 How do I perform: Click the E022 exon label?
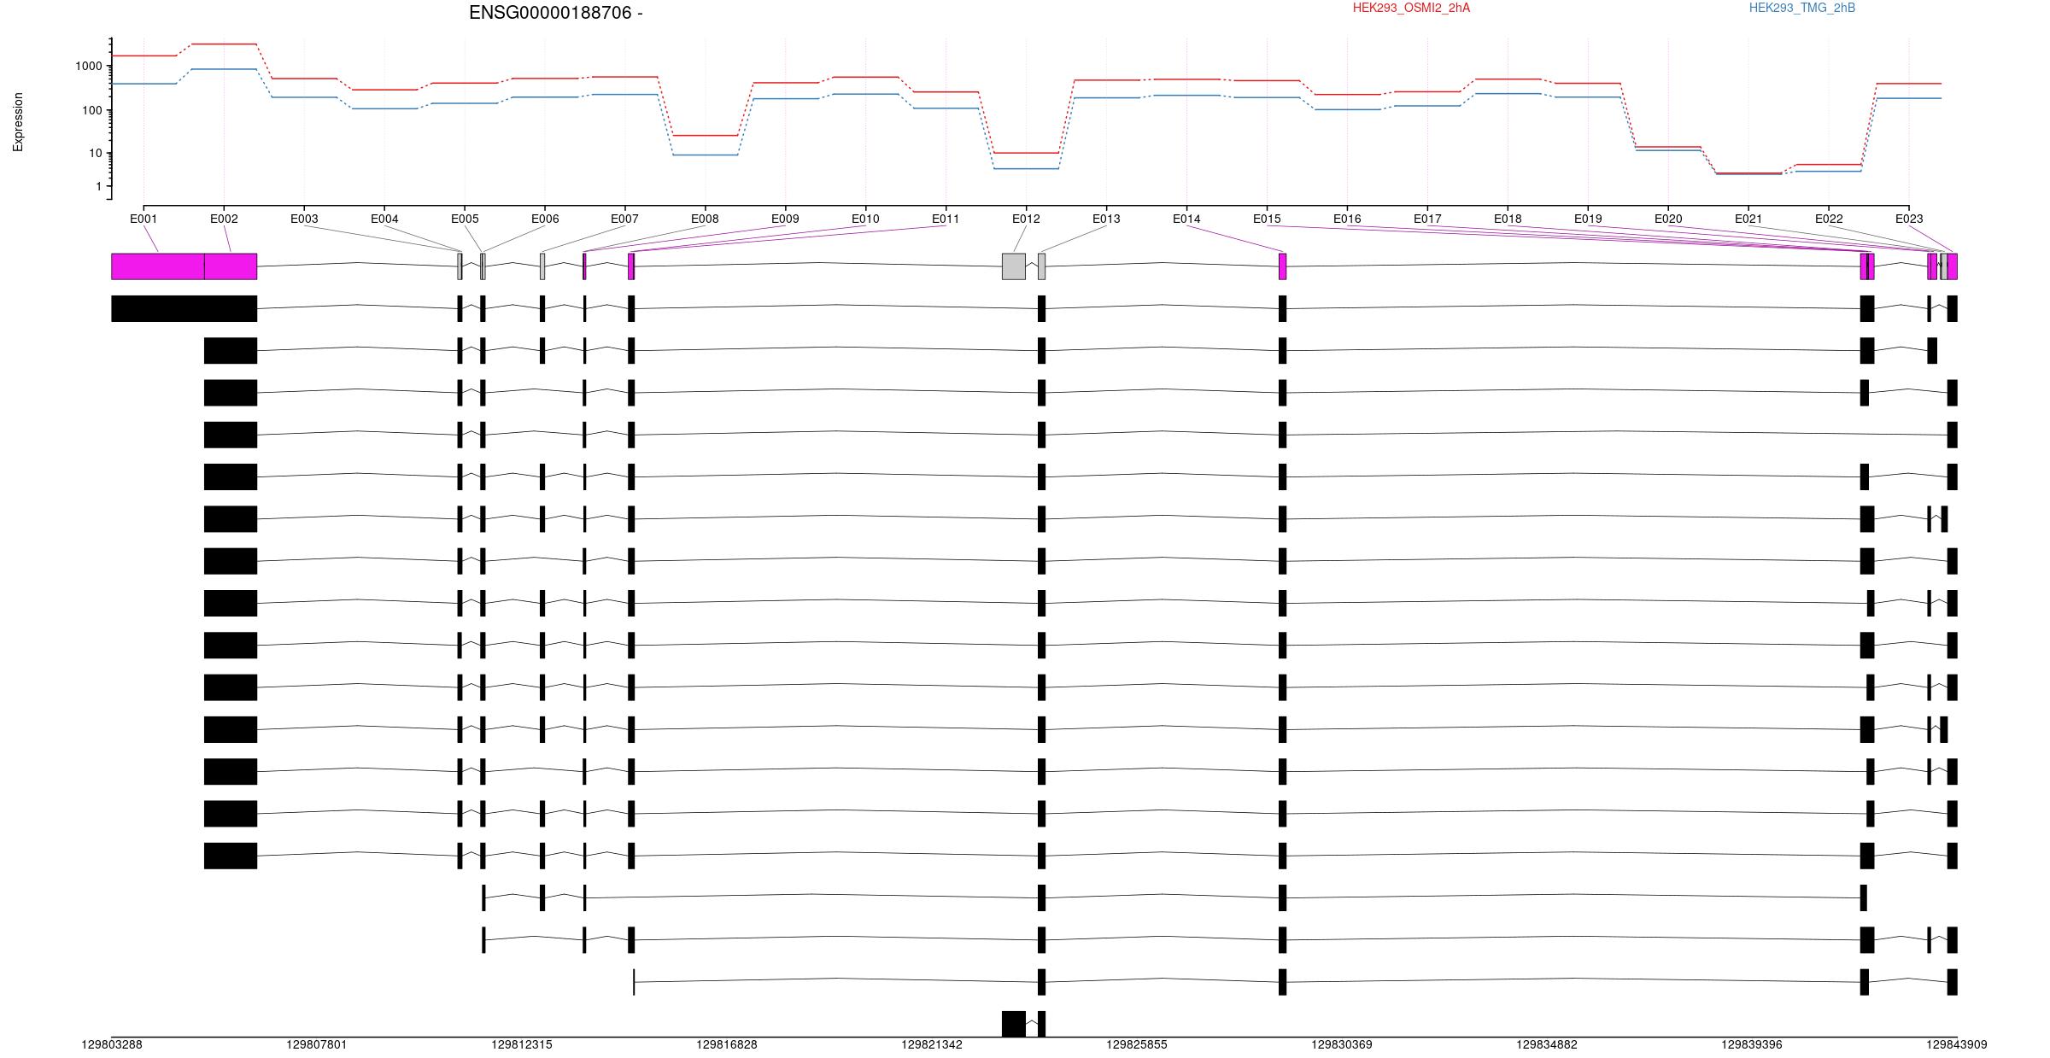click(x=1829, y=219)
